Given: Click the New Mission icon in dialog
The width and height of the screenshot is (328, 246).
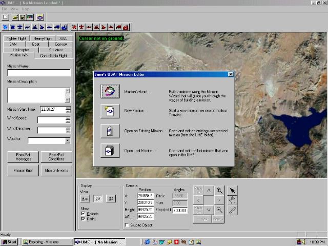Looking at the screenshot, I should 110,111.
